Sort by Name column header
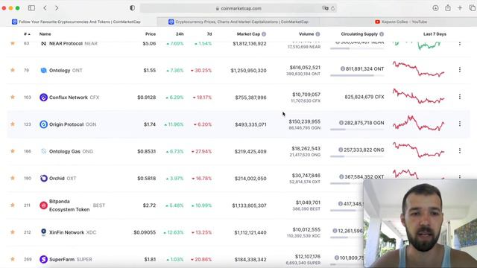 click(x=45, y=34)
